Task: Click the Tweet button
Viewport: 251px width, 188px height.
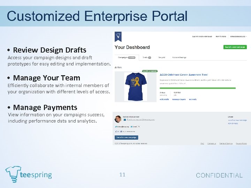Action: 134,127
